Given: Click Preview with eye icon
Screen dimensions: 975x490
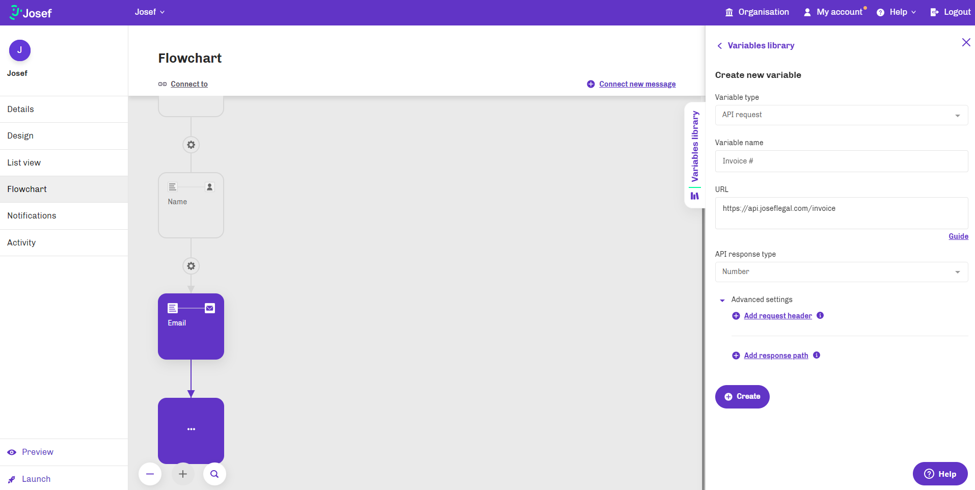Looking at the screenshot, I should point(64,452).
